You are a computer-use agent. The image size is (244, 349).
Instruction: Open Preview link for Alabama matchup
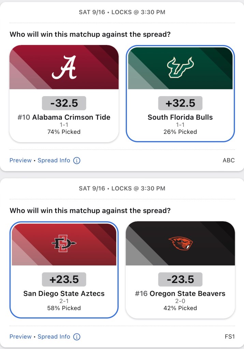point(20,160)
